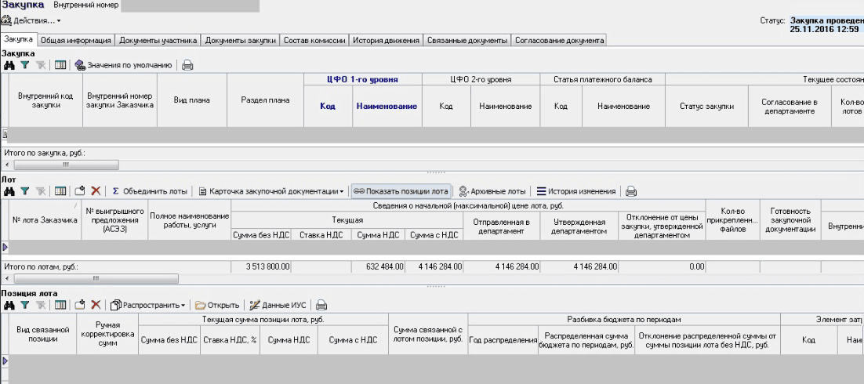Viewport: 864px width, 384px height.
Task: Open column settings icon in Закупка toolbar
Action: (x=60, y=65)
